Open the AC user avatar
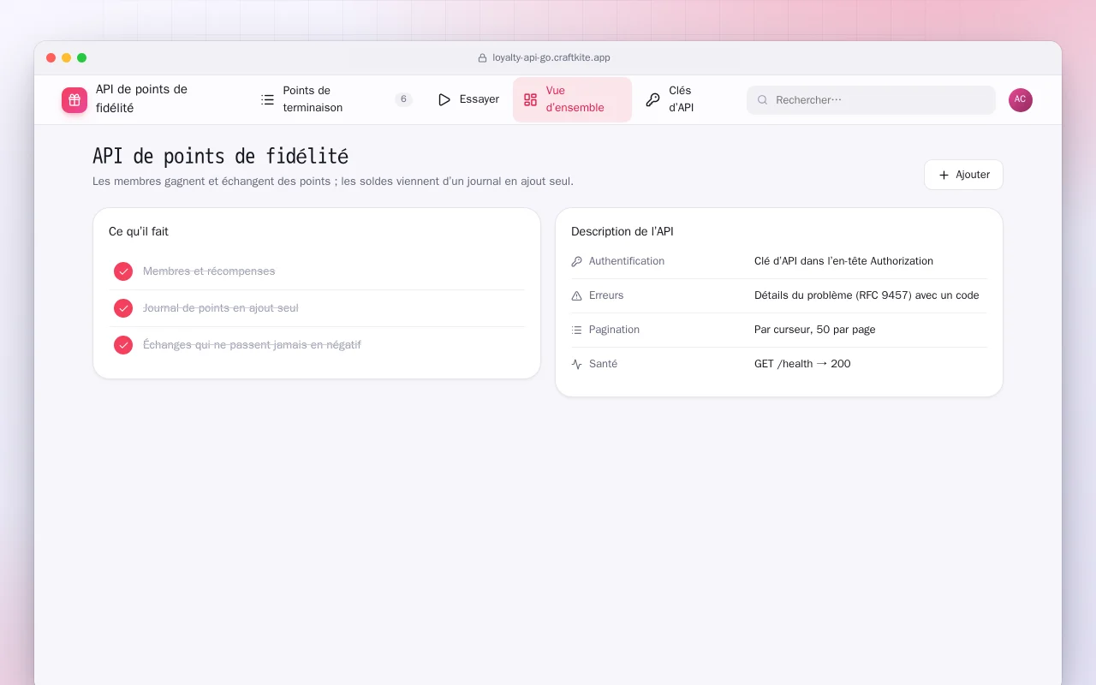The height and width of the screenshot is (685, 1096). coord(1021,99)
